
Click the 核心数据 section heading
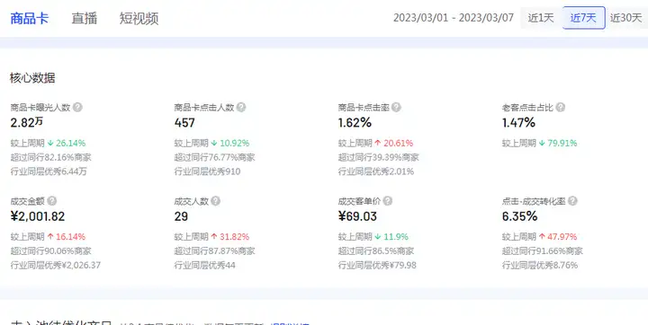pos(32,78)
